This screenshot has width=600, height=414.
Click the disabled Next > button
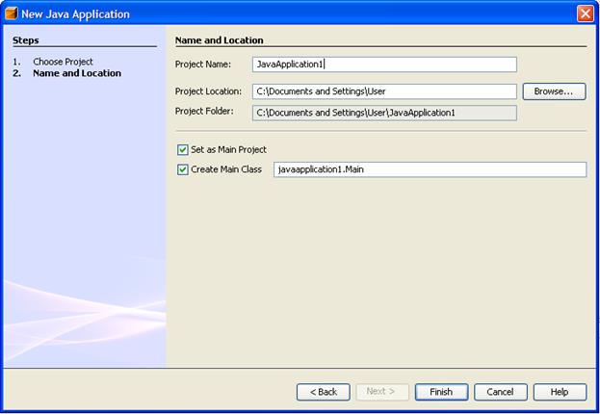pyautogui.click(x=381, y=392)
